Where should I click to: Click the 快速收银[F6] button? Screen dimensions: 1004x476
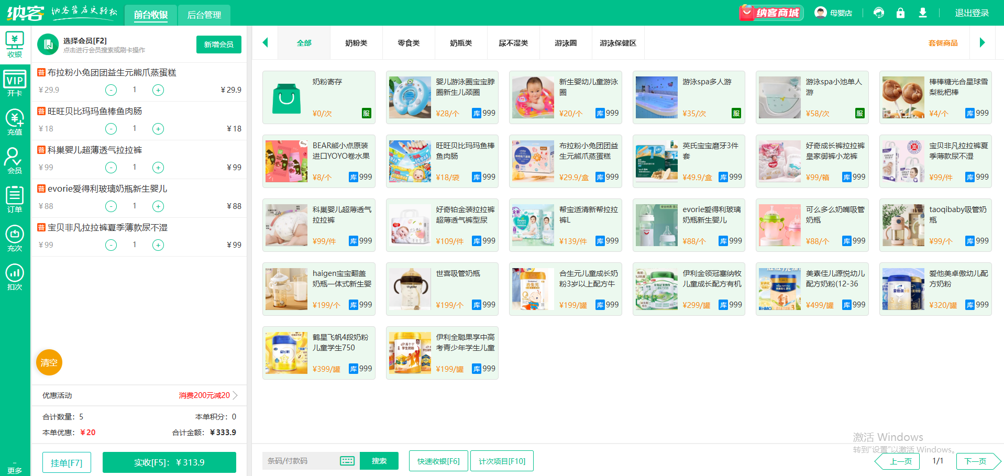click(438, 461)
